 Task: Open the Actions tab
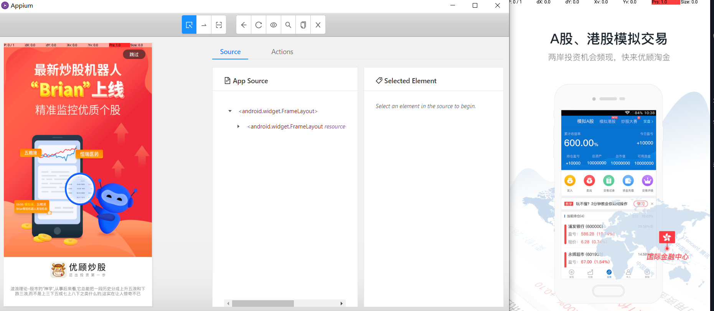[282, 52]
